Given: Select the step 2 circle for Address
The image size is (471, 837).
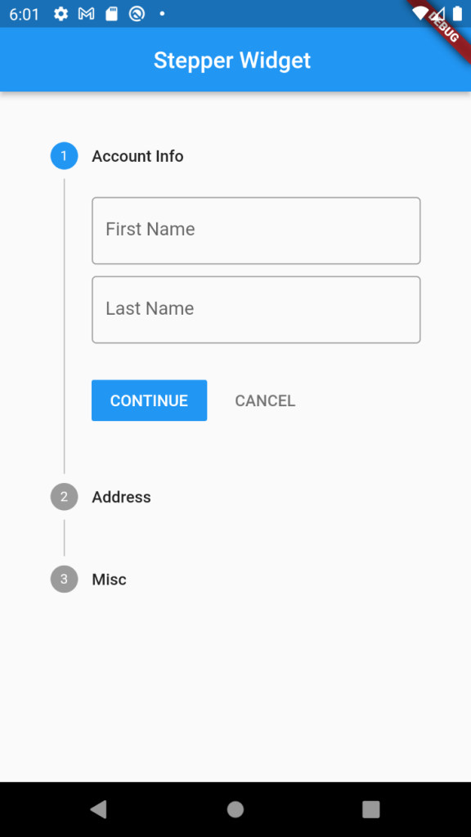Looking at the screenshot, I should (x=64, y=496).
